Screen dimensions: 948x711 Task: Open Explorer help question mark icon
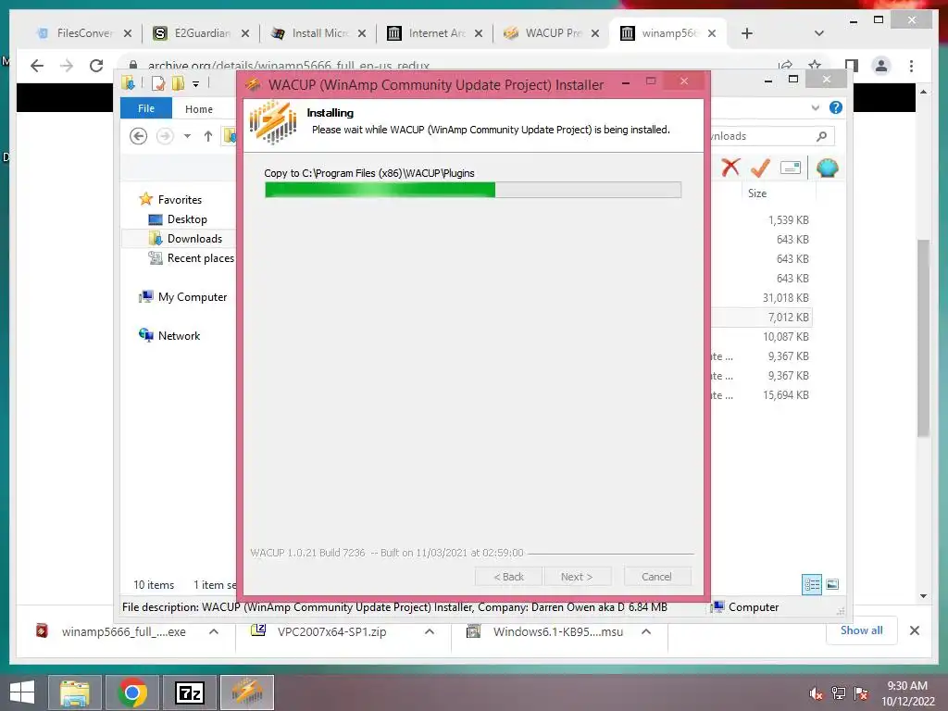coord(836,107)
